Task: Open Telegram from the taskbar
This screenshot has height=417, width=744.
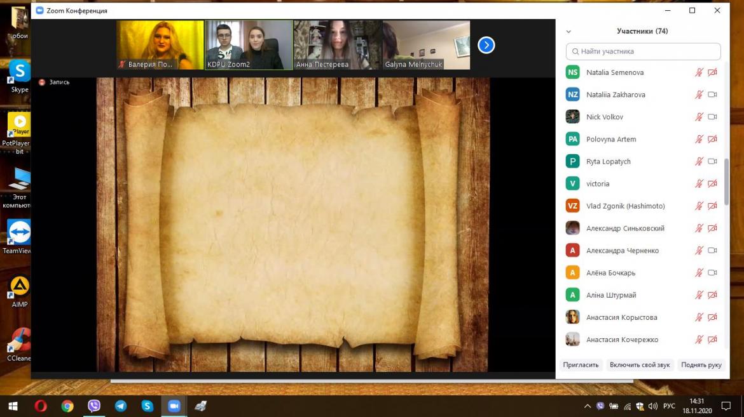Action: (x=121, y=406)
